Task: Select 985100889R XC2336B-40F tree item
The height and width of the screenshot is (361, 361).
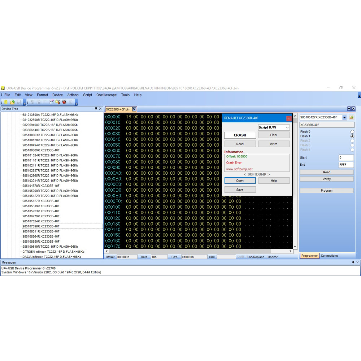Action: 41,150
